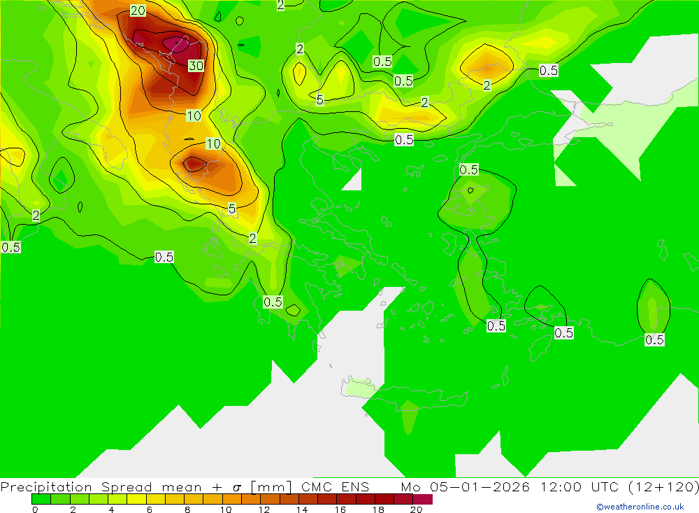Click the legend tick label 0

coord(35,510)
